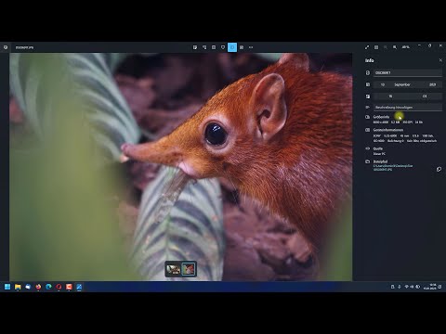The height and width of the screenshot is (334, 446).
Task: Click the description tag icon
Action: (368, 108)
